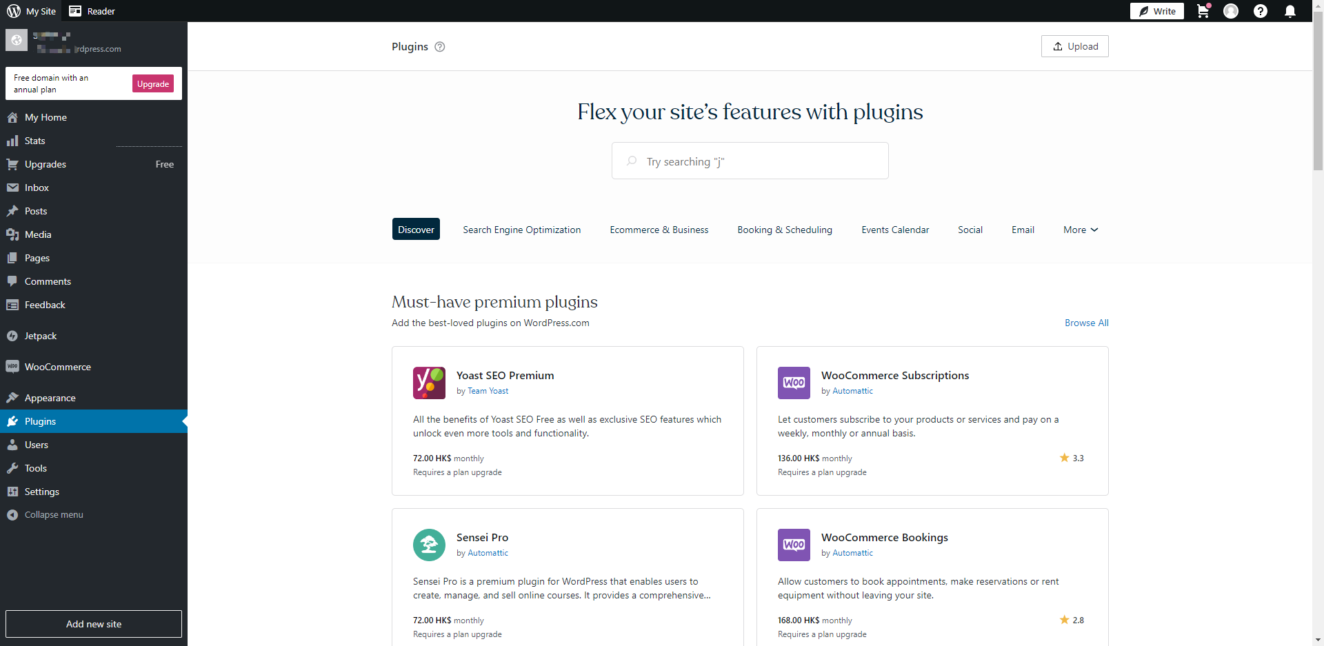
Task: Follow the Browse All link
Action: (x=1086, y=323)
